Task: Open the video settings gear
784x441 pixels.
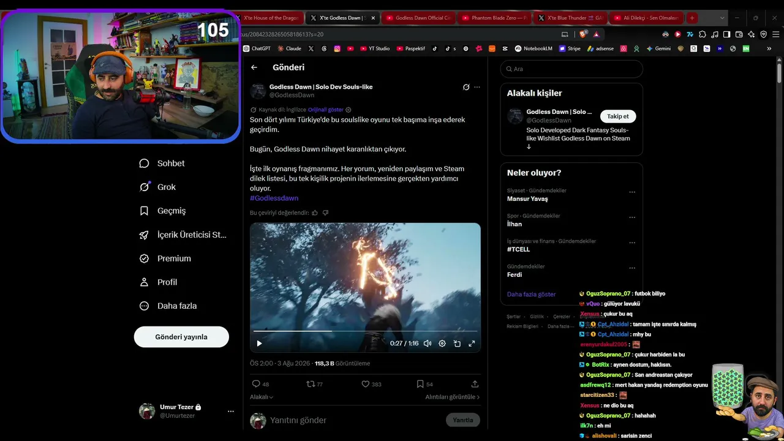Action: pos(442,344)
